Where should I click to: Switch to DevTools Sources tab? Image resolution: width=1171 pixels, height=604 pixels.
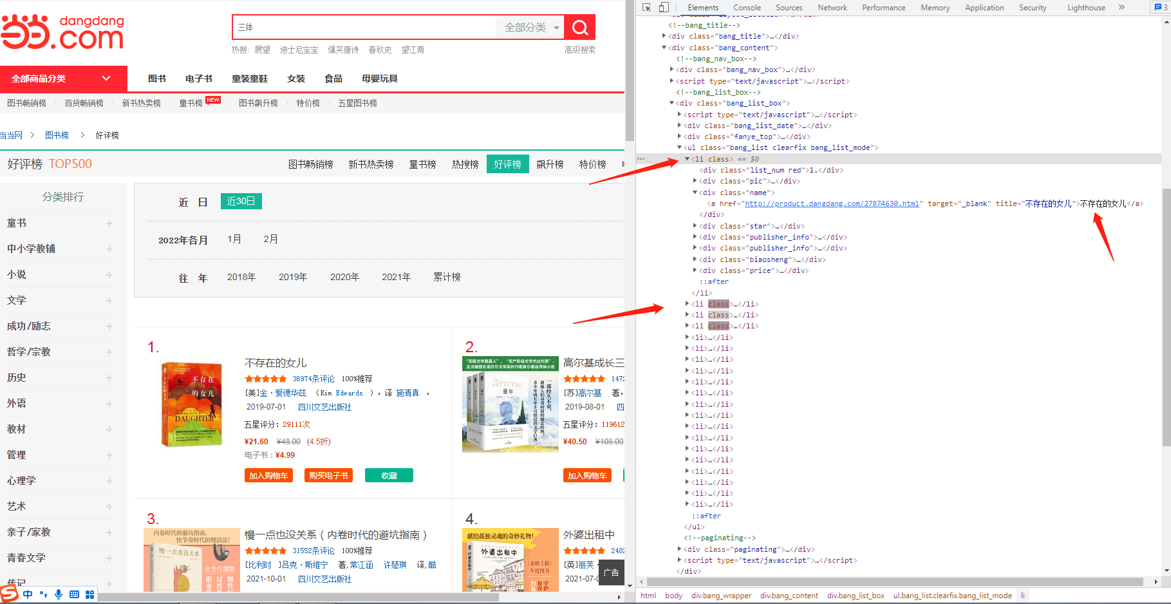(789, 8)
